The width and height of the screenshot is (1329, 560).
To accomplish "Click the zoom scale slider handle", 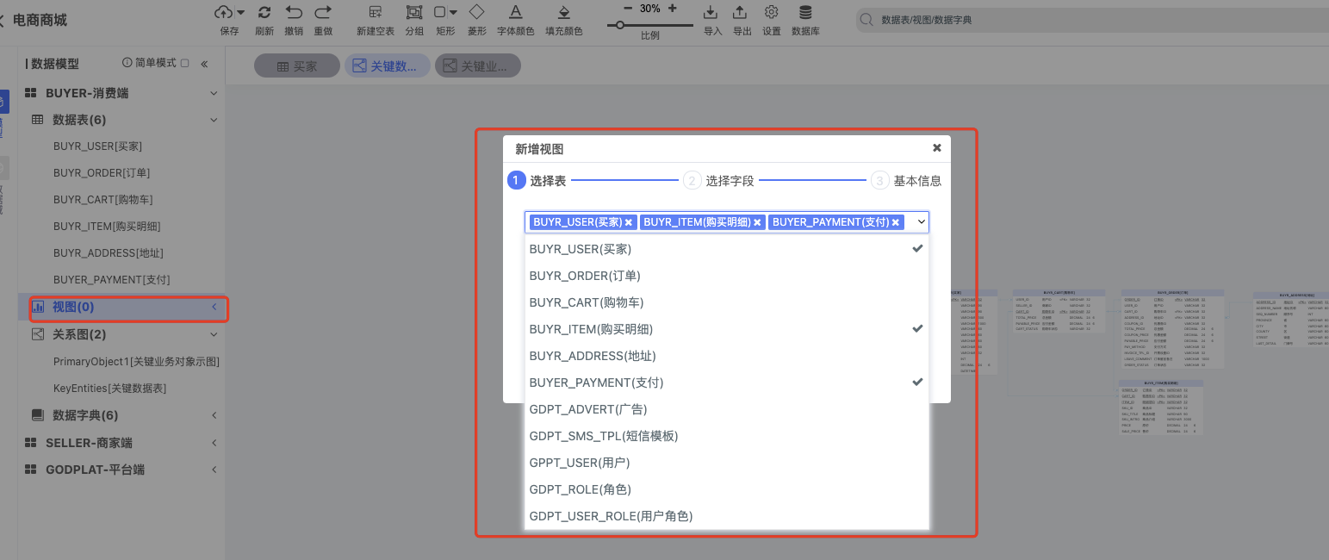I will 618,25.
